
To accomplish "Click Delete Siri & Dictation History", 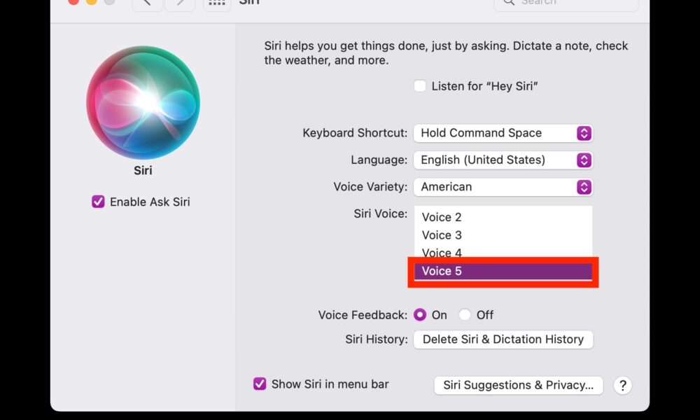I will pos(503,339).
